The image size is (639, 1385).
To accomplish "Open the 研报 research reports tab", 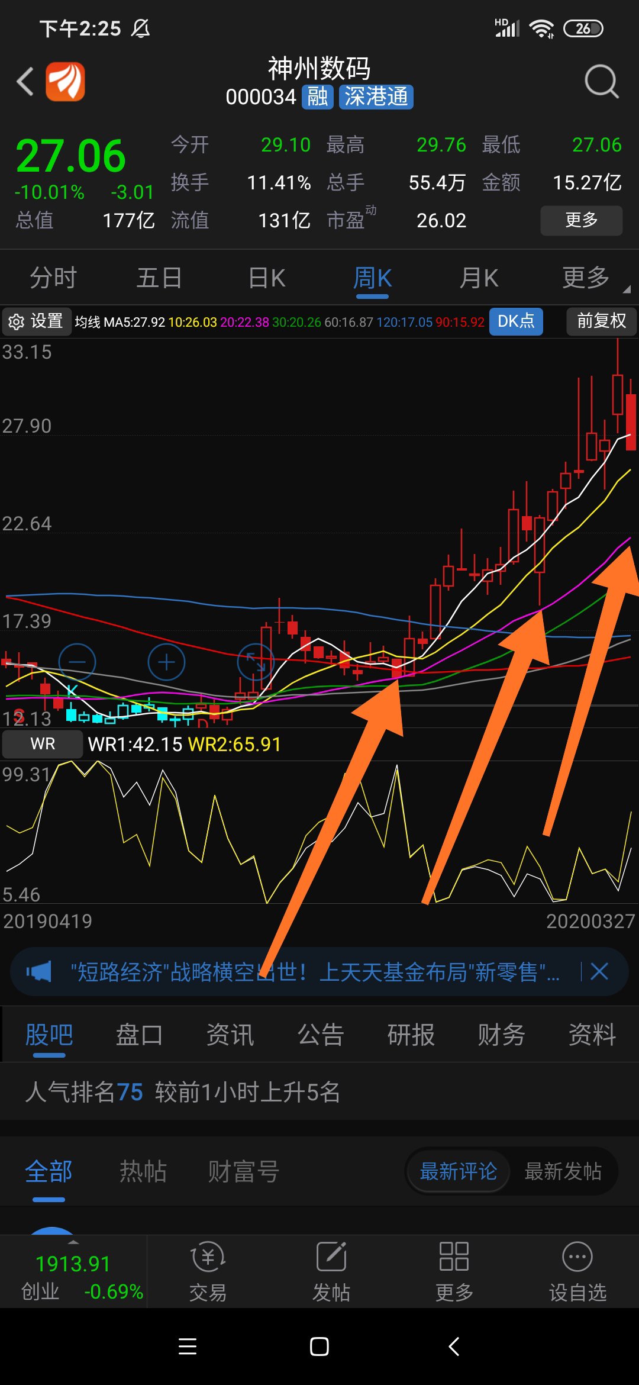I will pyautogui.click(x=411, y=1035).
